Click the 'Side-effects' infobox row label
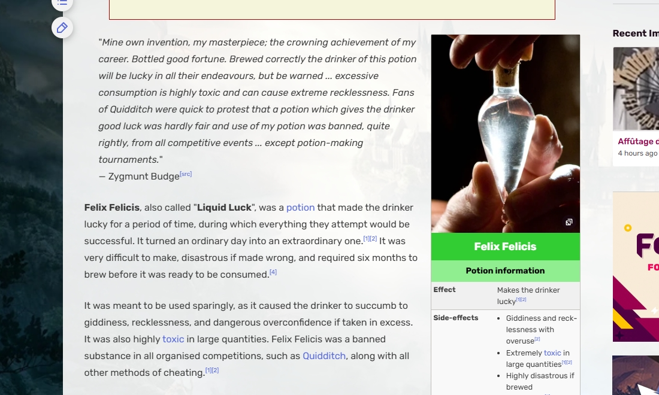The height and width of the screenshot is (395, 659). (455, 318)
